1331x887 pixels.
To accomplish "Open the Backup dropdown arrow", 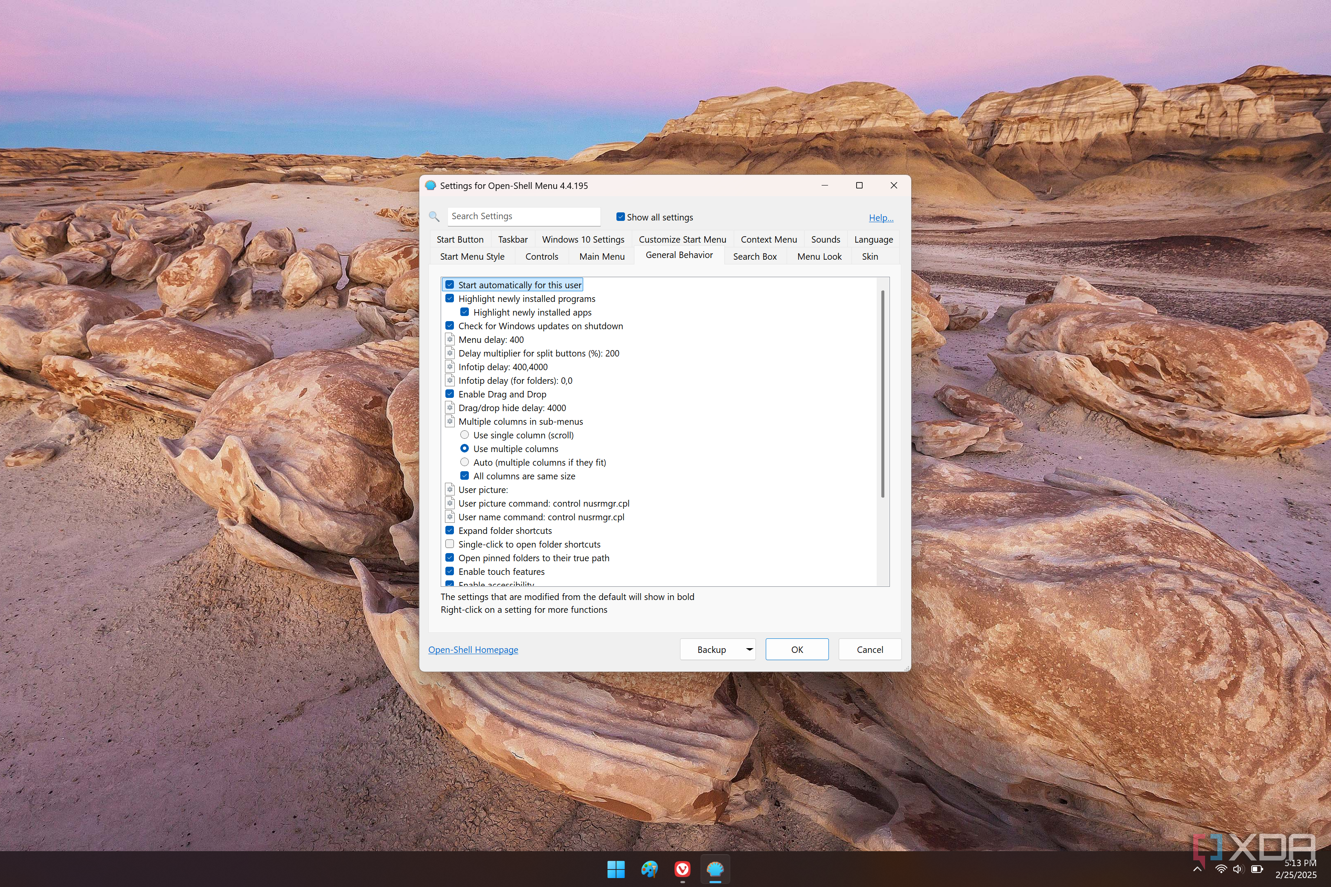I will [x=749, y=649].
